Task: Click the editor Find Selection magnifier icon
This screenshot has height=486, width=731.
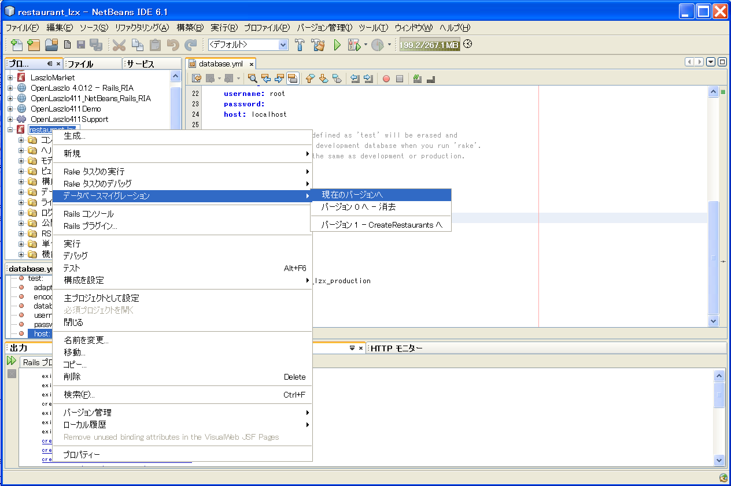Action: [252, 79]
